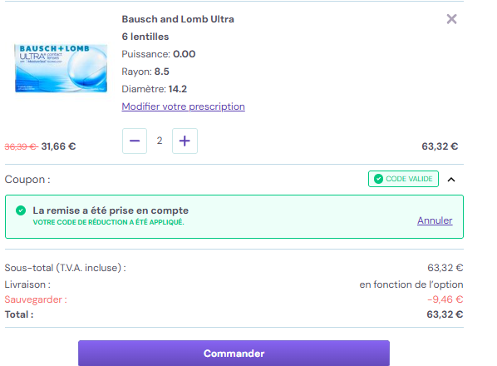Click the bold Total 63,32 € amount
The height and width of the screenshot is (366, 497).
[445, 314]
